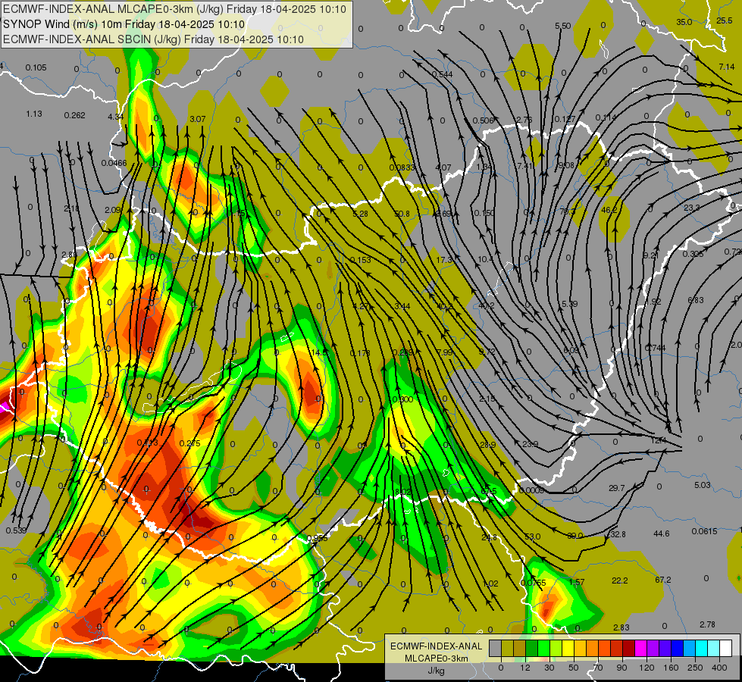Click the map value '0.300'

pos(402,399)
